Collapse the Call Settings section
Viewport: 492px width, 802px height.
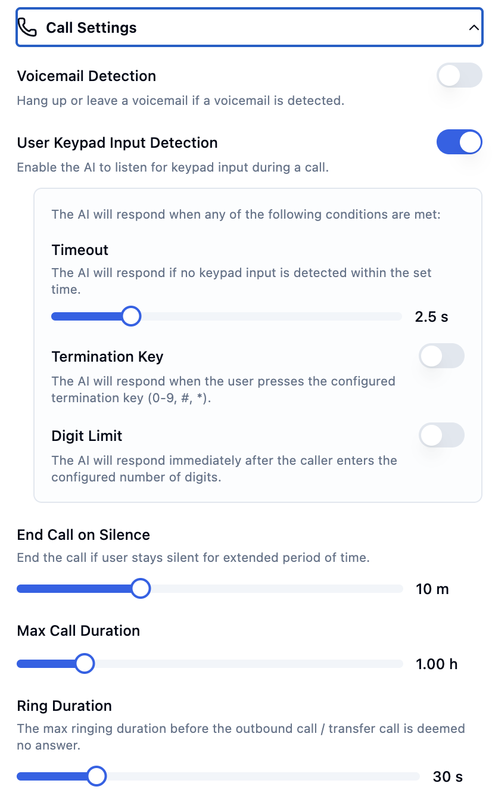tap(474, 27)
